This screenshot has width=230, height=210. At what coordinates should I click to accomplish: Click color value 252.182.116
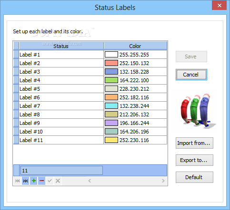point(134,97)
